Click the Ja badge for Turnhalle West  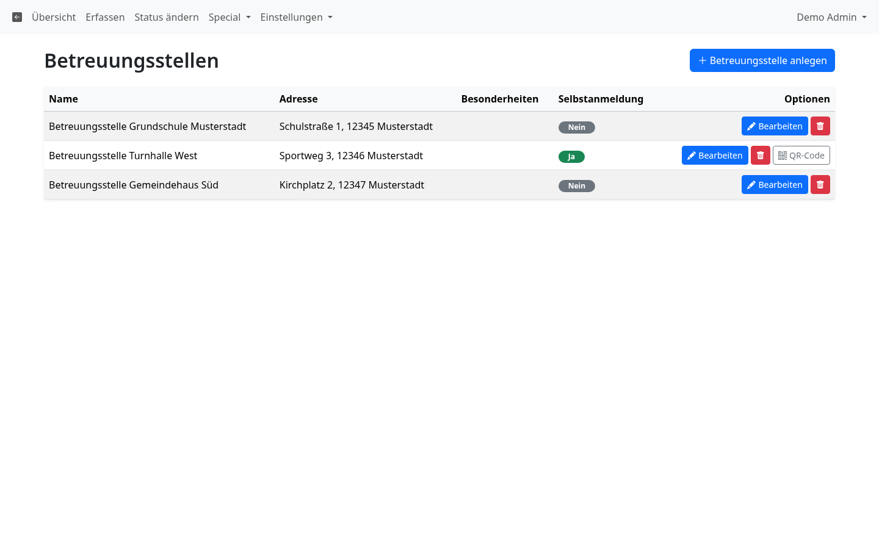[x=571, y=157]
